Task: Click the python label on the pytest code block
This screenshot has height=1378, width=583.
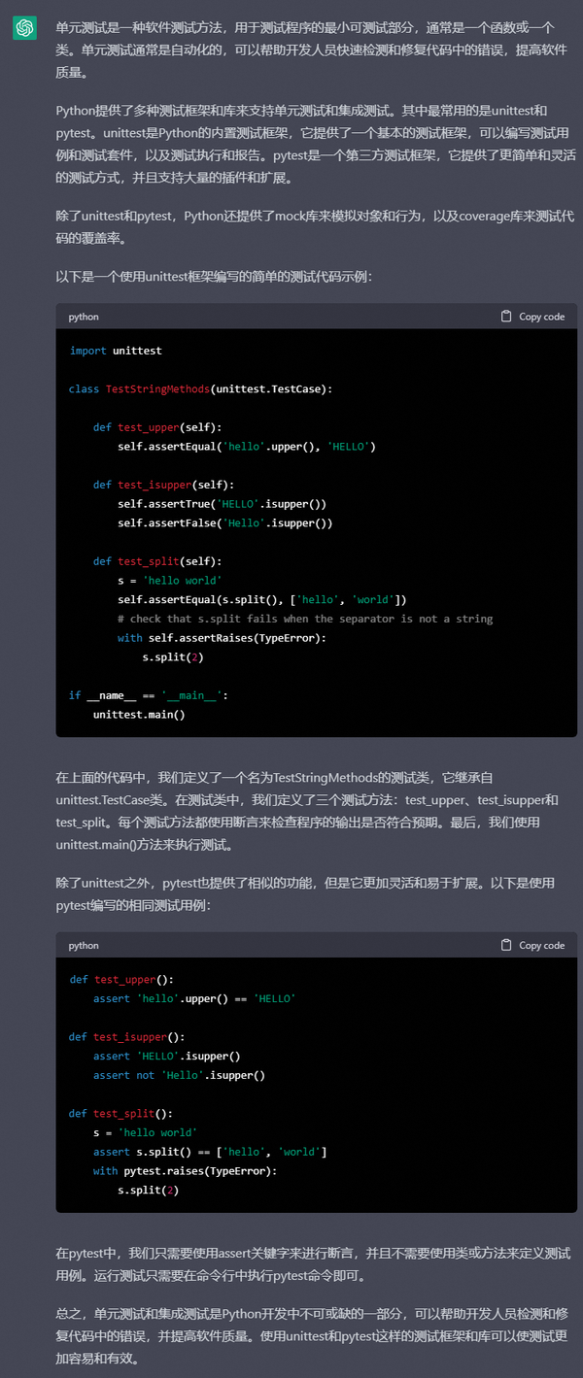Action: click(x=84, y=945)
